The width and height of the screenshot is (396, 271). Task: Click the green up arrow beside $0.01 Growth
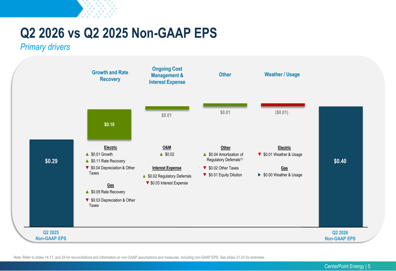87,154
